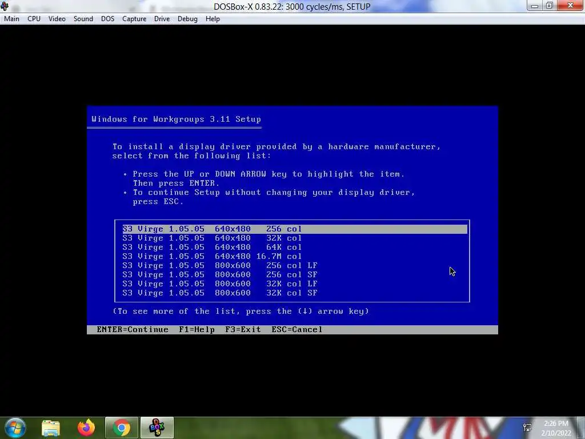Open the Debug menu
This screenshot has height=439, width=585.
[x=187, y=19]
